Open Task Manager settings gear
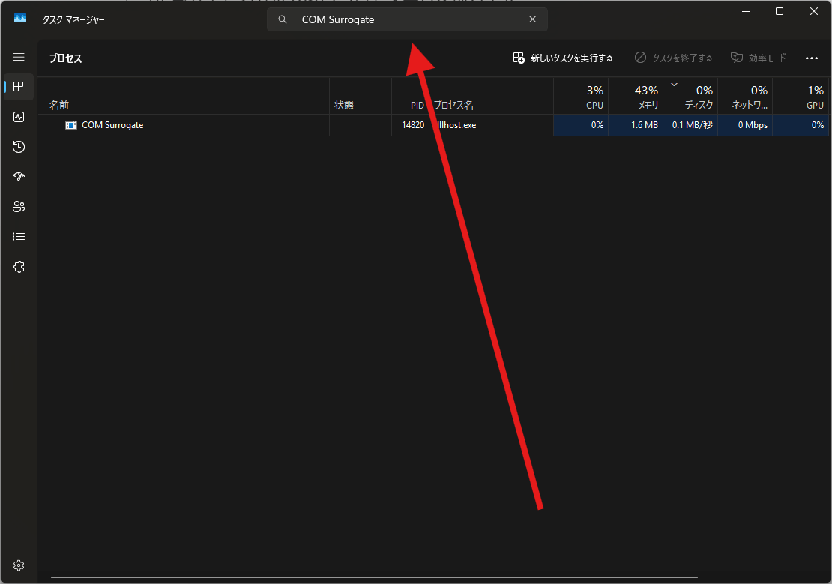This screenshot has width=832, height=584. click(19, 565)
